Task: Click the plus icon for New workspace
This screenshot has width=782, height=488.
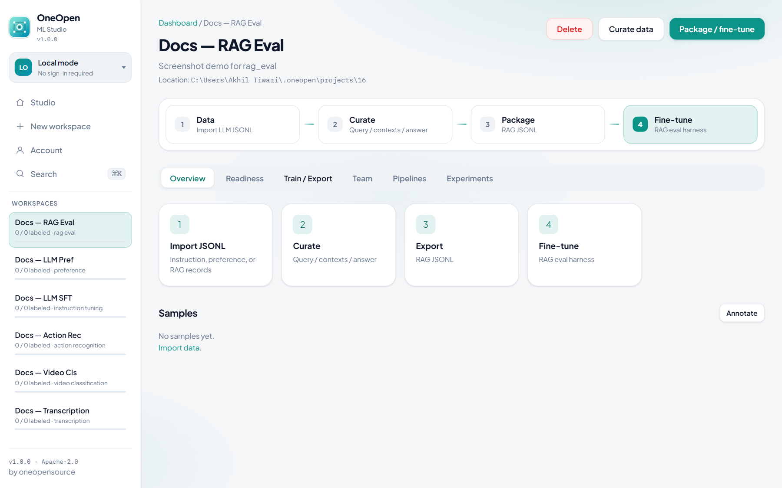Action: pos(20,127)
